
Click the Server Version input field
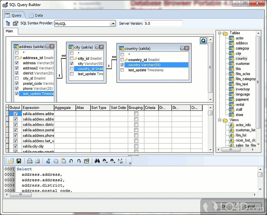[x=163, y=23]
